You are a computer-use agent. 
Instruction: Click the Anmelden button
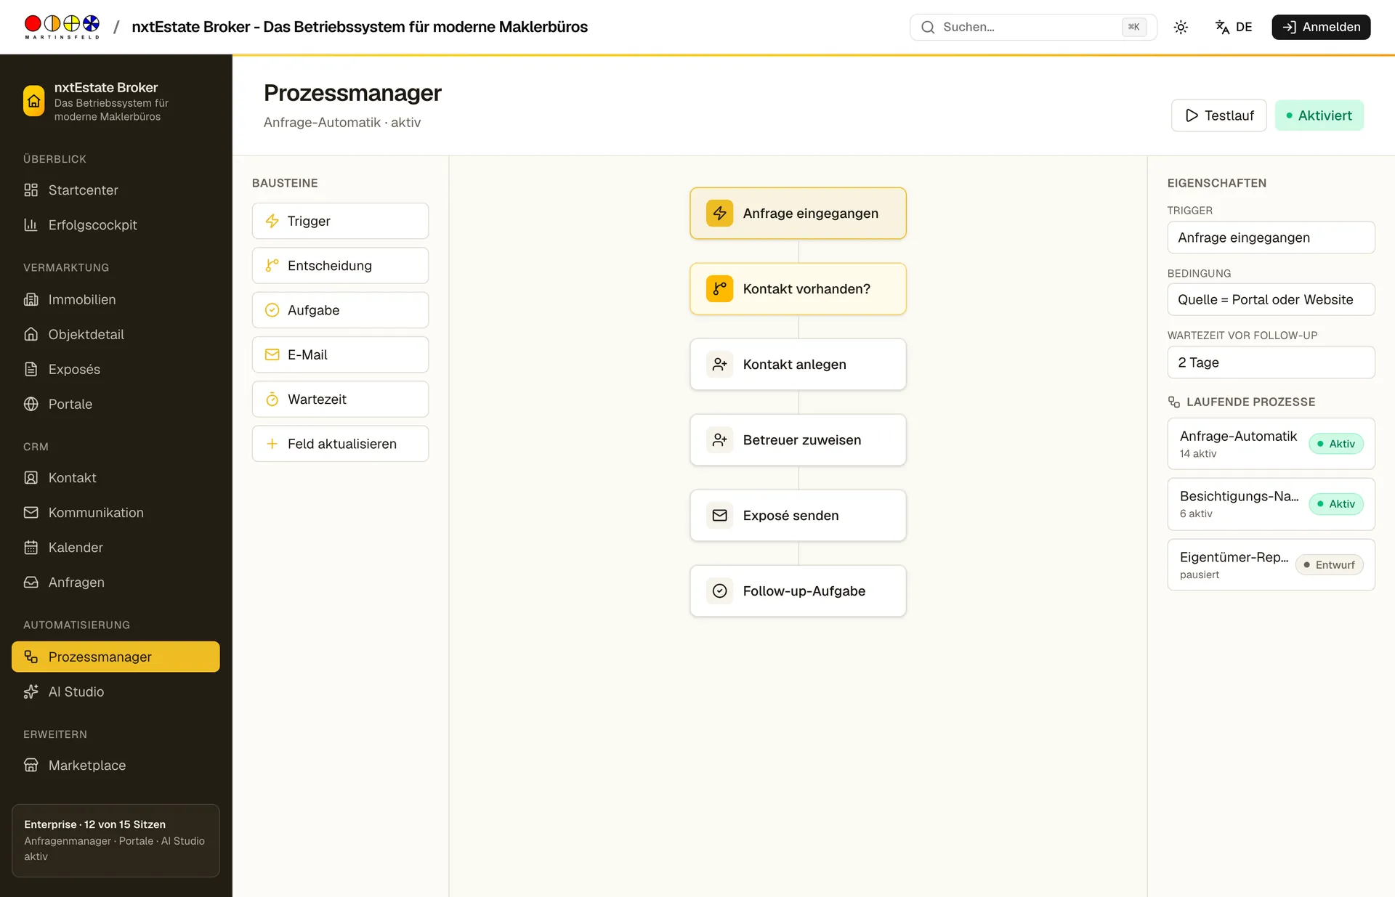point(1321,27)
